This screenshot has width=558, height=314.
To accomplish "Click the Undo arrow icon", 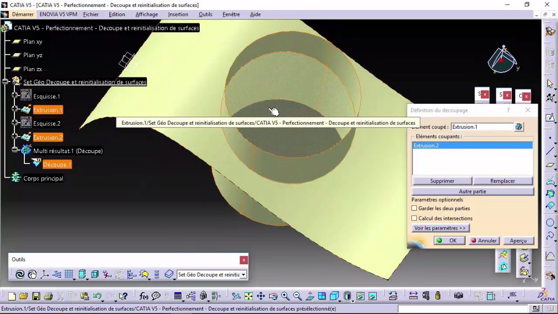I will pyautogui.click(x=97, y=296).
